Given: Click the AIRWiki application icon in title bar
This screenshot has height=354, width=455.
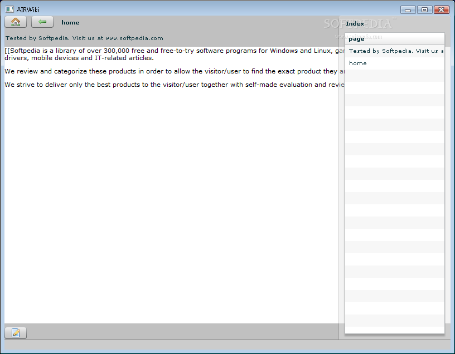Looking at the screenshot, I should (x=9, y=9).
